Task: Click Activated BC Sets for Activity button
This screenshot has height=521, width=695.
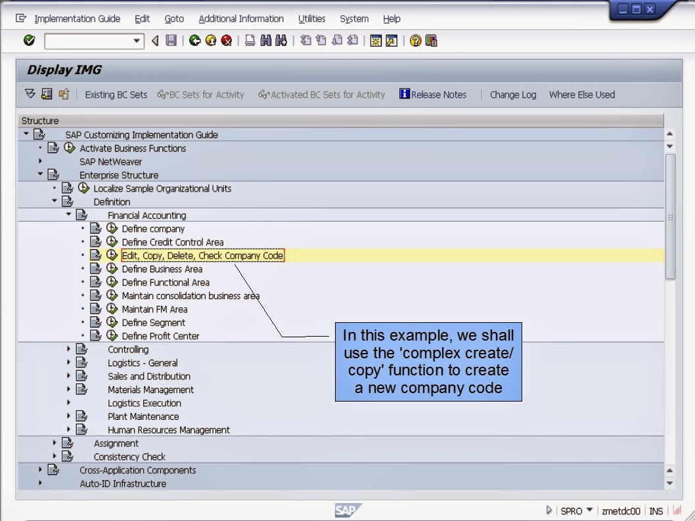Action: tap(322, 94)
